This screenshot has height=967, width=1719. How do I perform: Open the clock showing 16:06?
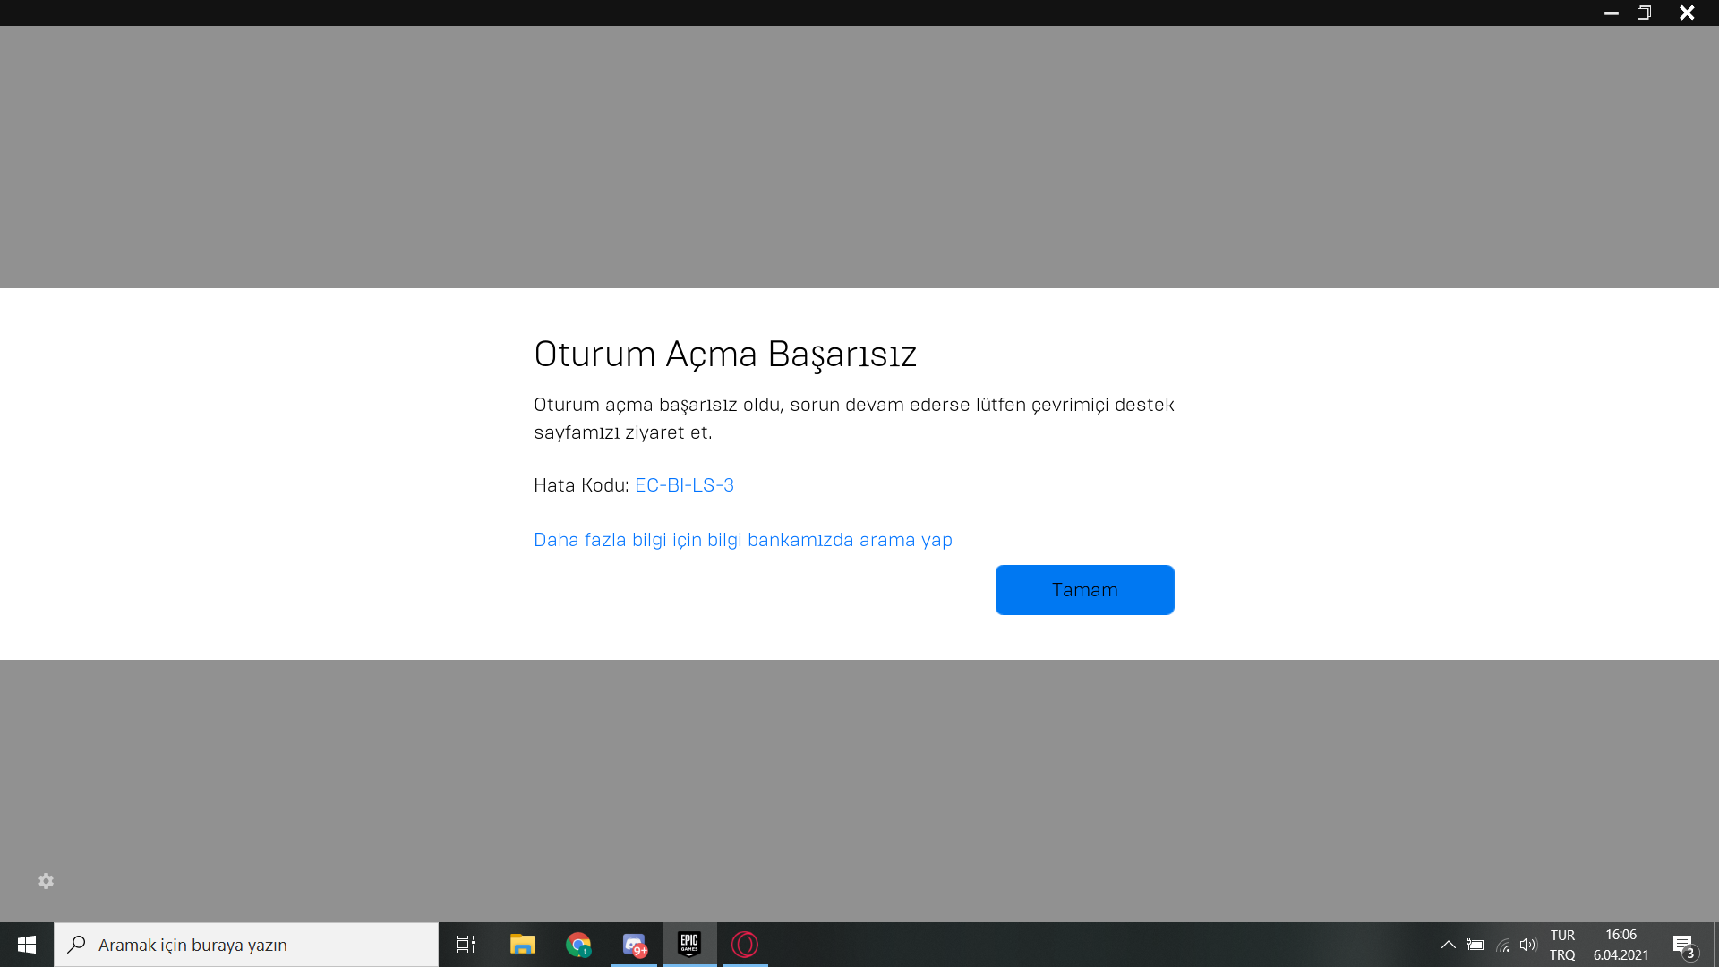pyautogui.click(x=1621, y=945)
